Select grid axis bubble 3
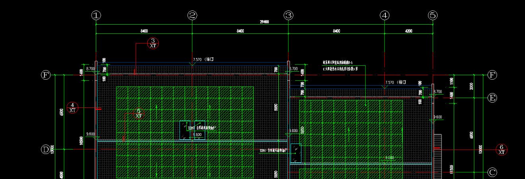The image size is (525, 179). 288,16
